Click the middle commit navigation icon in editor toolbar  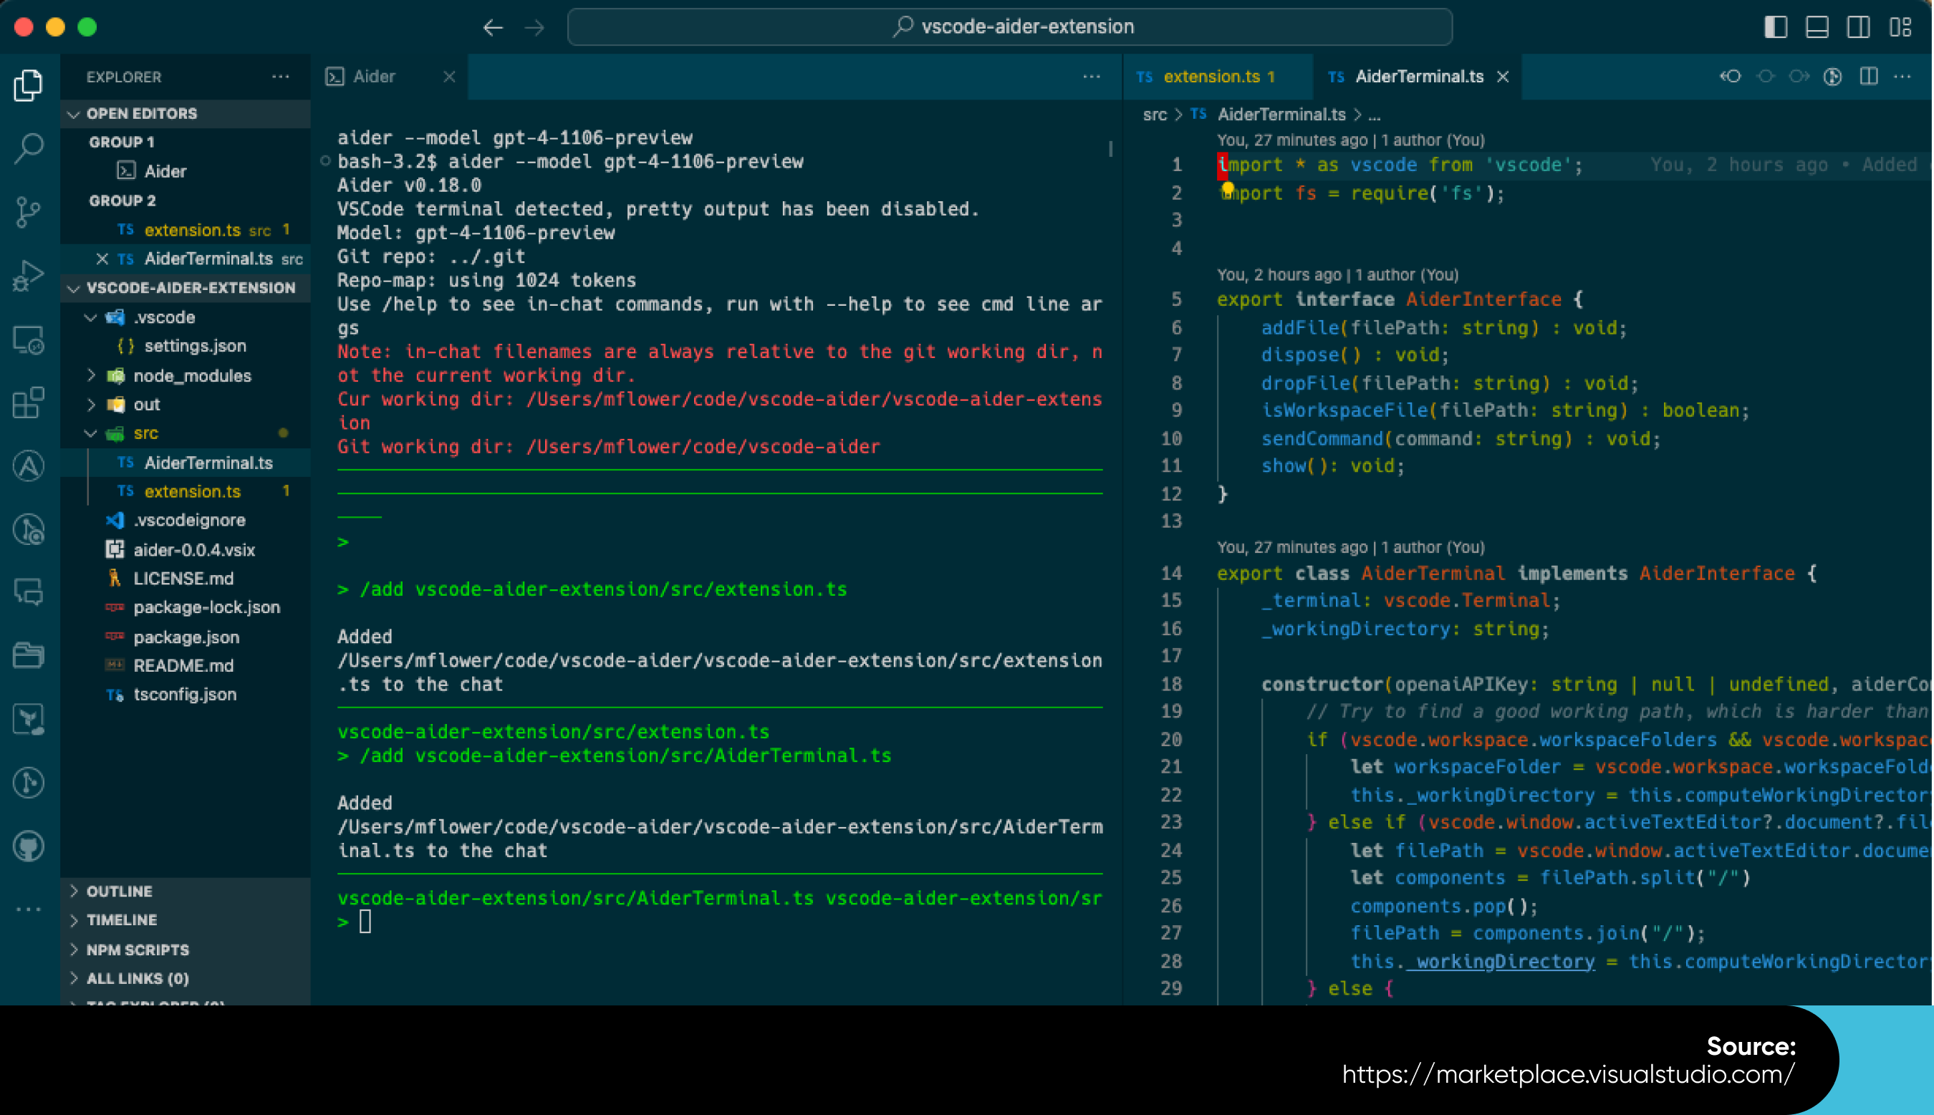click(1766, 77)
